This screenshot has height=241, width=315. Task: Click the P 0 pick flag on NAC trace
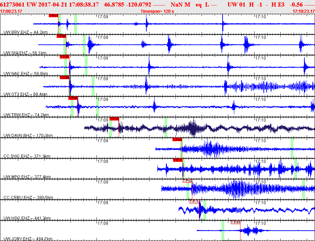[65, 57]
